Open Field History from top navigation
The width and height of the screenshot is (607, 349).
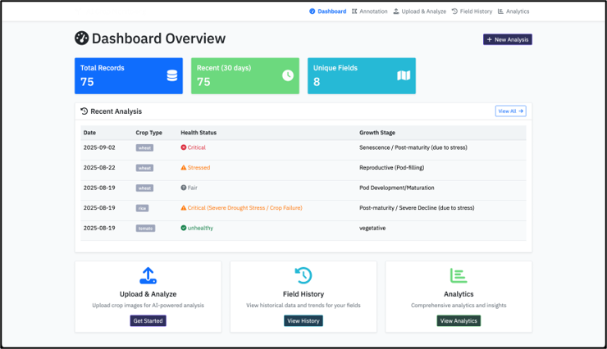click(x=472, y=11)
